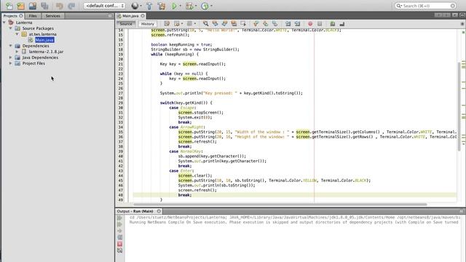This screenshot has height=262, width=466.
Task: Open the browser globe dropdown arrow
Action: [141, 6]
